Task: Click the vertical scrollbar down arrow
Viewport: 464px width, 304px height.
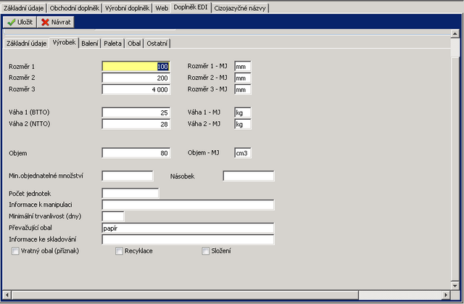Action: 455,284
